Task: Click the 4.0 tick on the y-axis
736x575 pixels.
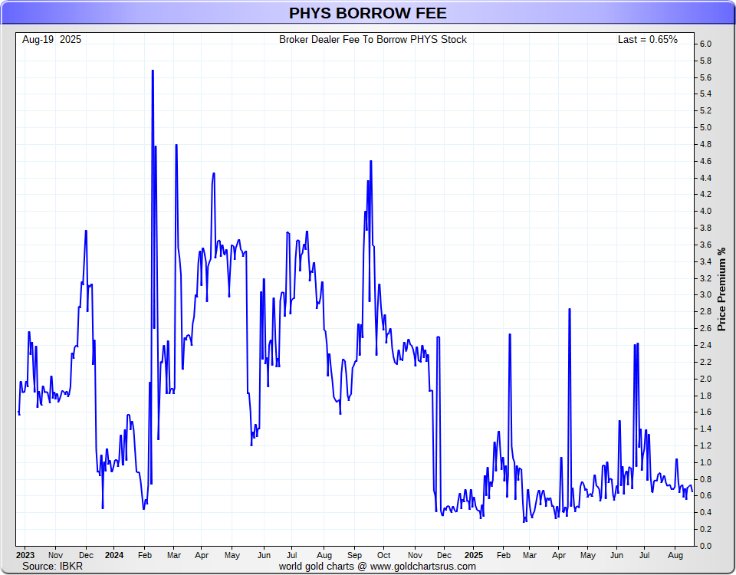Action: pos(705,212)
